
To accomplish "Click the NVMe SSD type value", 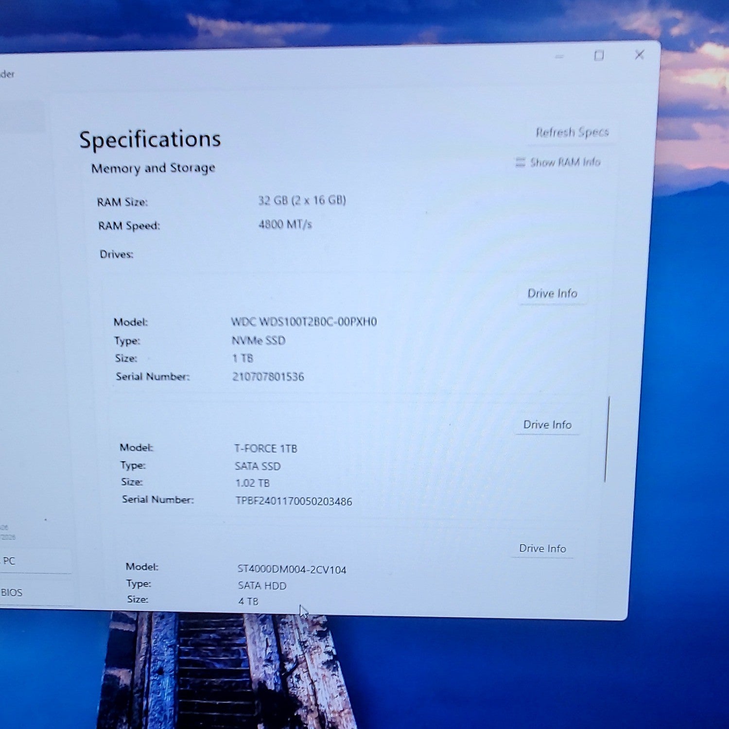I will pos(258,340).
